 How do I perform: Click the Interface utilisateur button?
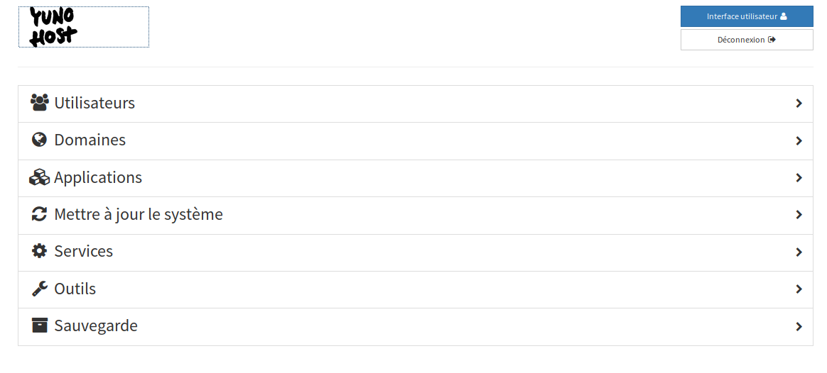point(747,16)
